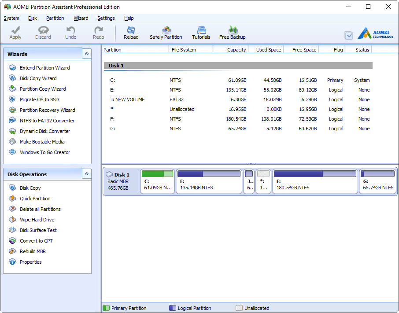399x313 pixels.
Task: Click the File System column header
Action: (x=191, y=50)
